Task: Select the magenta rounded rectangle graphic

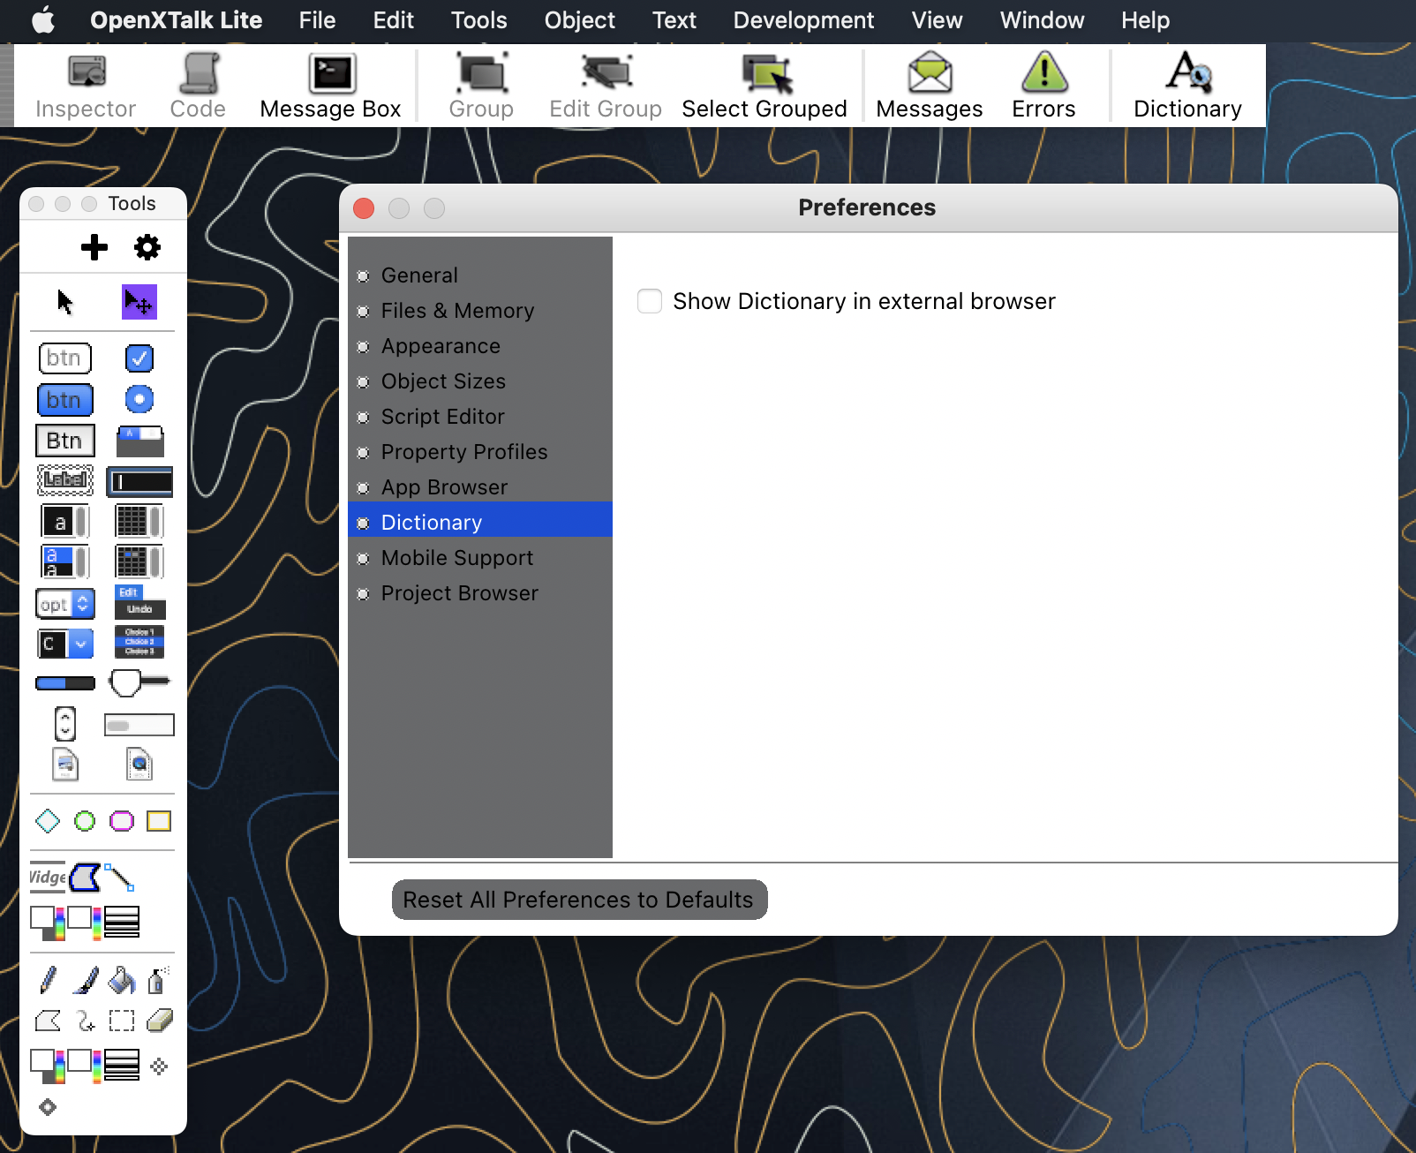Action: (x=122, y=821)
